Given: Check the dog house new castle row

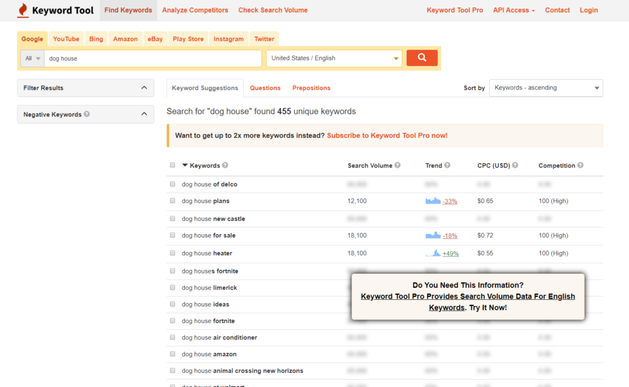Looking at the screenshot, I should point(173,219).
